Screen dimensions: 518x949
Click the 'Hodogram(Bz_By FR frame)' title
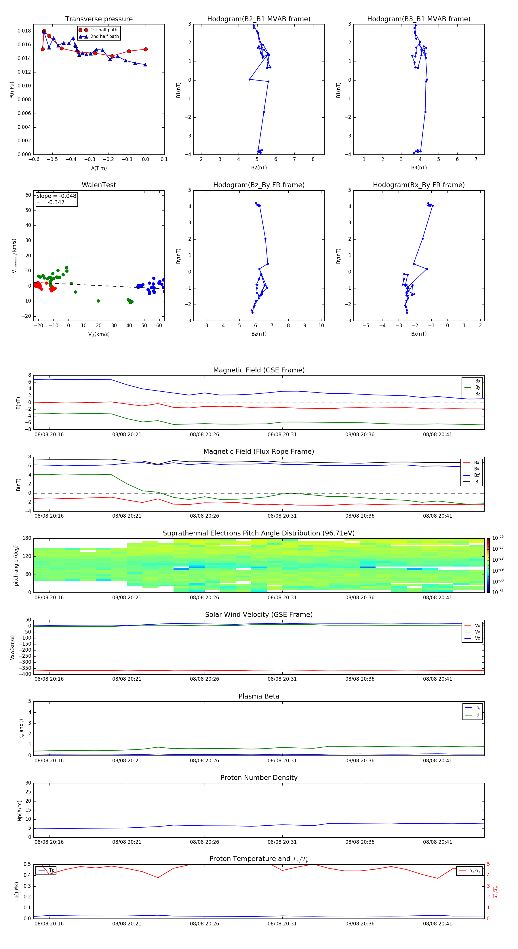(x=259, y=185)
